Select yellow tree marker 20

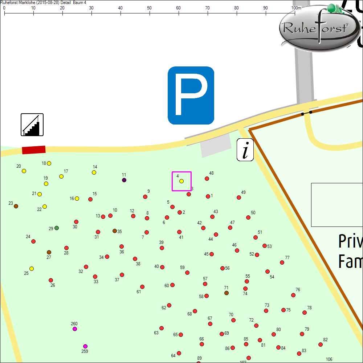[24, 171]
